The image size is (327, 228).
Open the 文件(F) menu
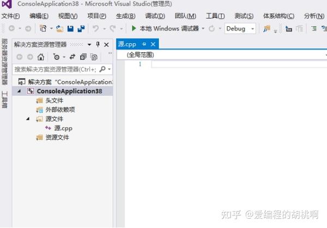point(11,16)
